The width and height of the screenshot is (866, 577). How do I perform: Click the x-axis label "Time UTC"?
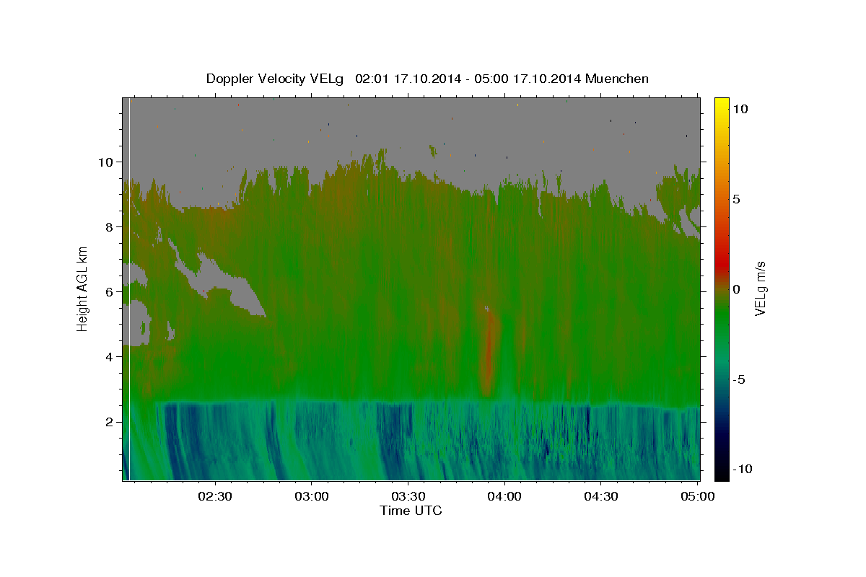(411, 511)
